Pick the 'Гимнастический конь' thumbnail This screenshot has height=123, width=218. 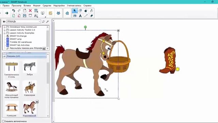12,67
